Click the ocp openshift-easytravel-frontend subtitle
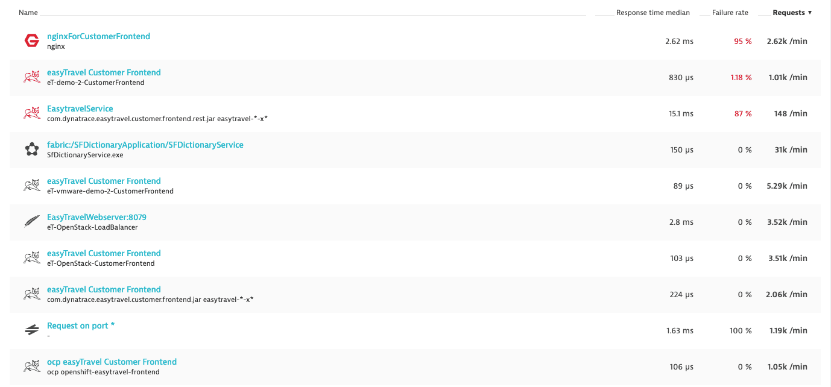The height and width of the screenshot is (387, 831). 103,372
